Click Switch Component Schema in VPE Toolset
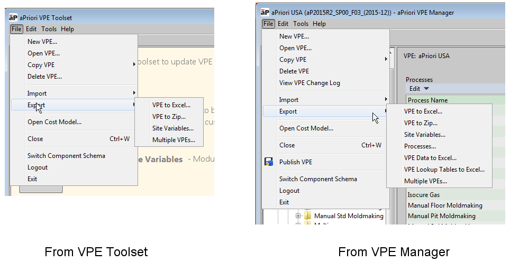This screenshot has height=262, width=510. tap(66, 156)
